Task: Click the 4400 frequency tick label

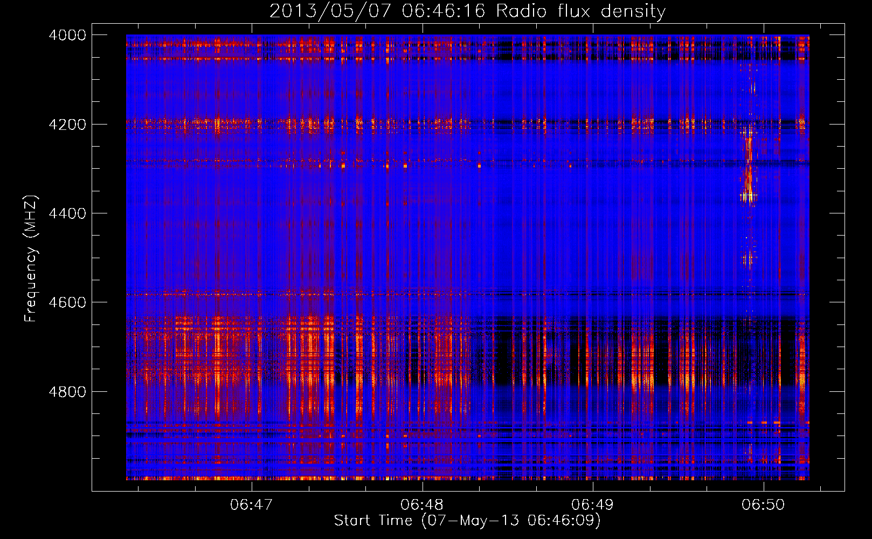Action: (67, 213)
